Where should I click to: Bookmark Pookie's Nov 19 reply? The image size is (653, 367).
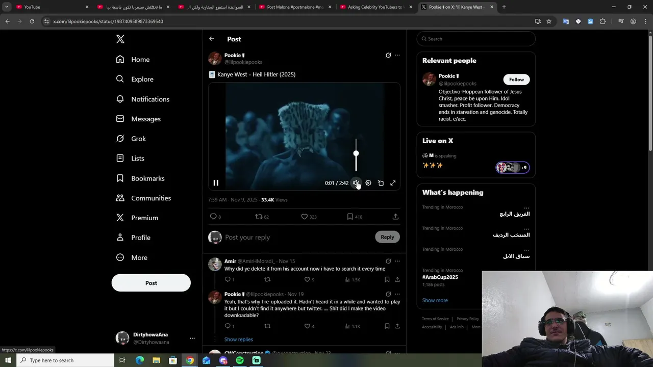pyautogui.click(x=387, y=326)
